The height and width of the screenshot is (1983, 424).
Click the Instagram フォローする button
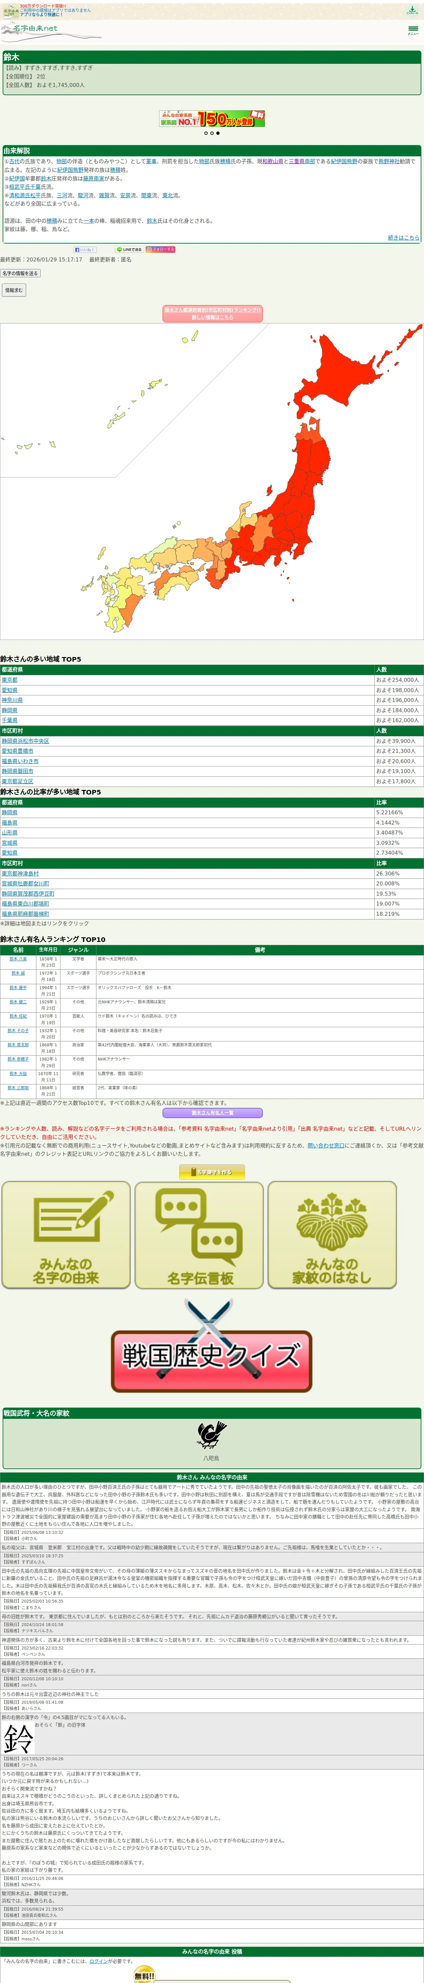161,250
